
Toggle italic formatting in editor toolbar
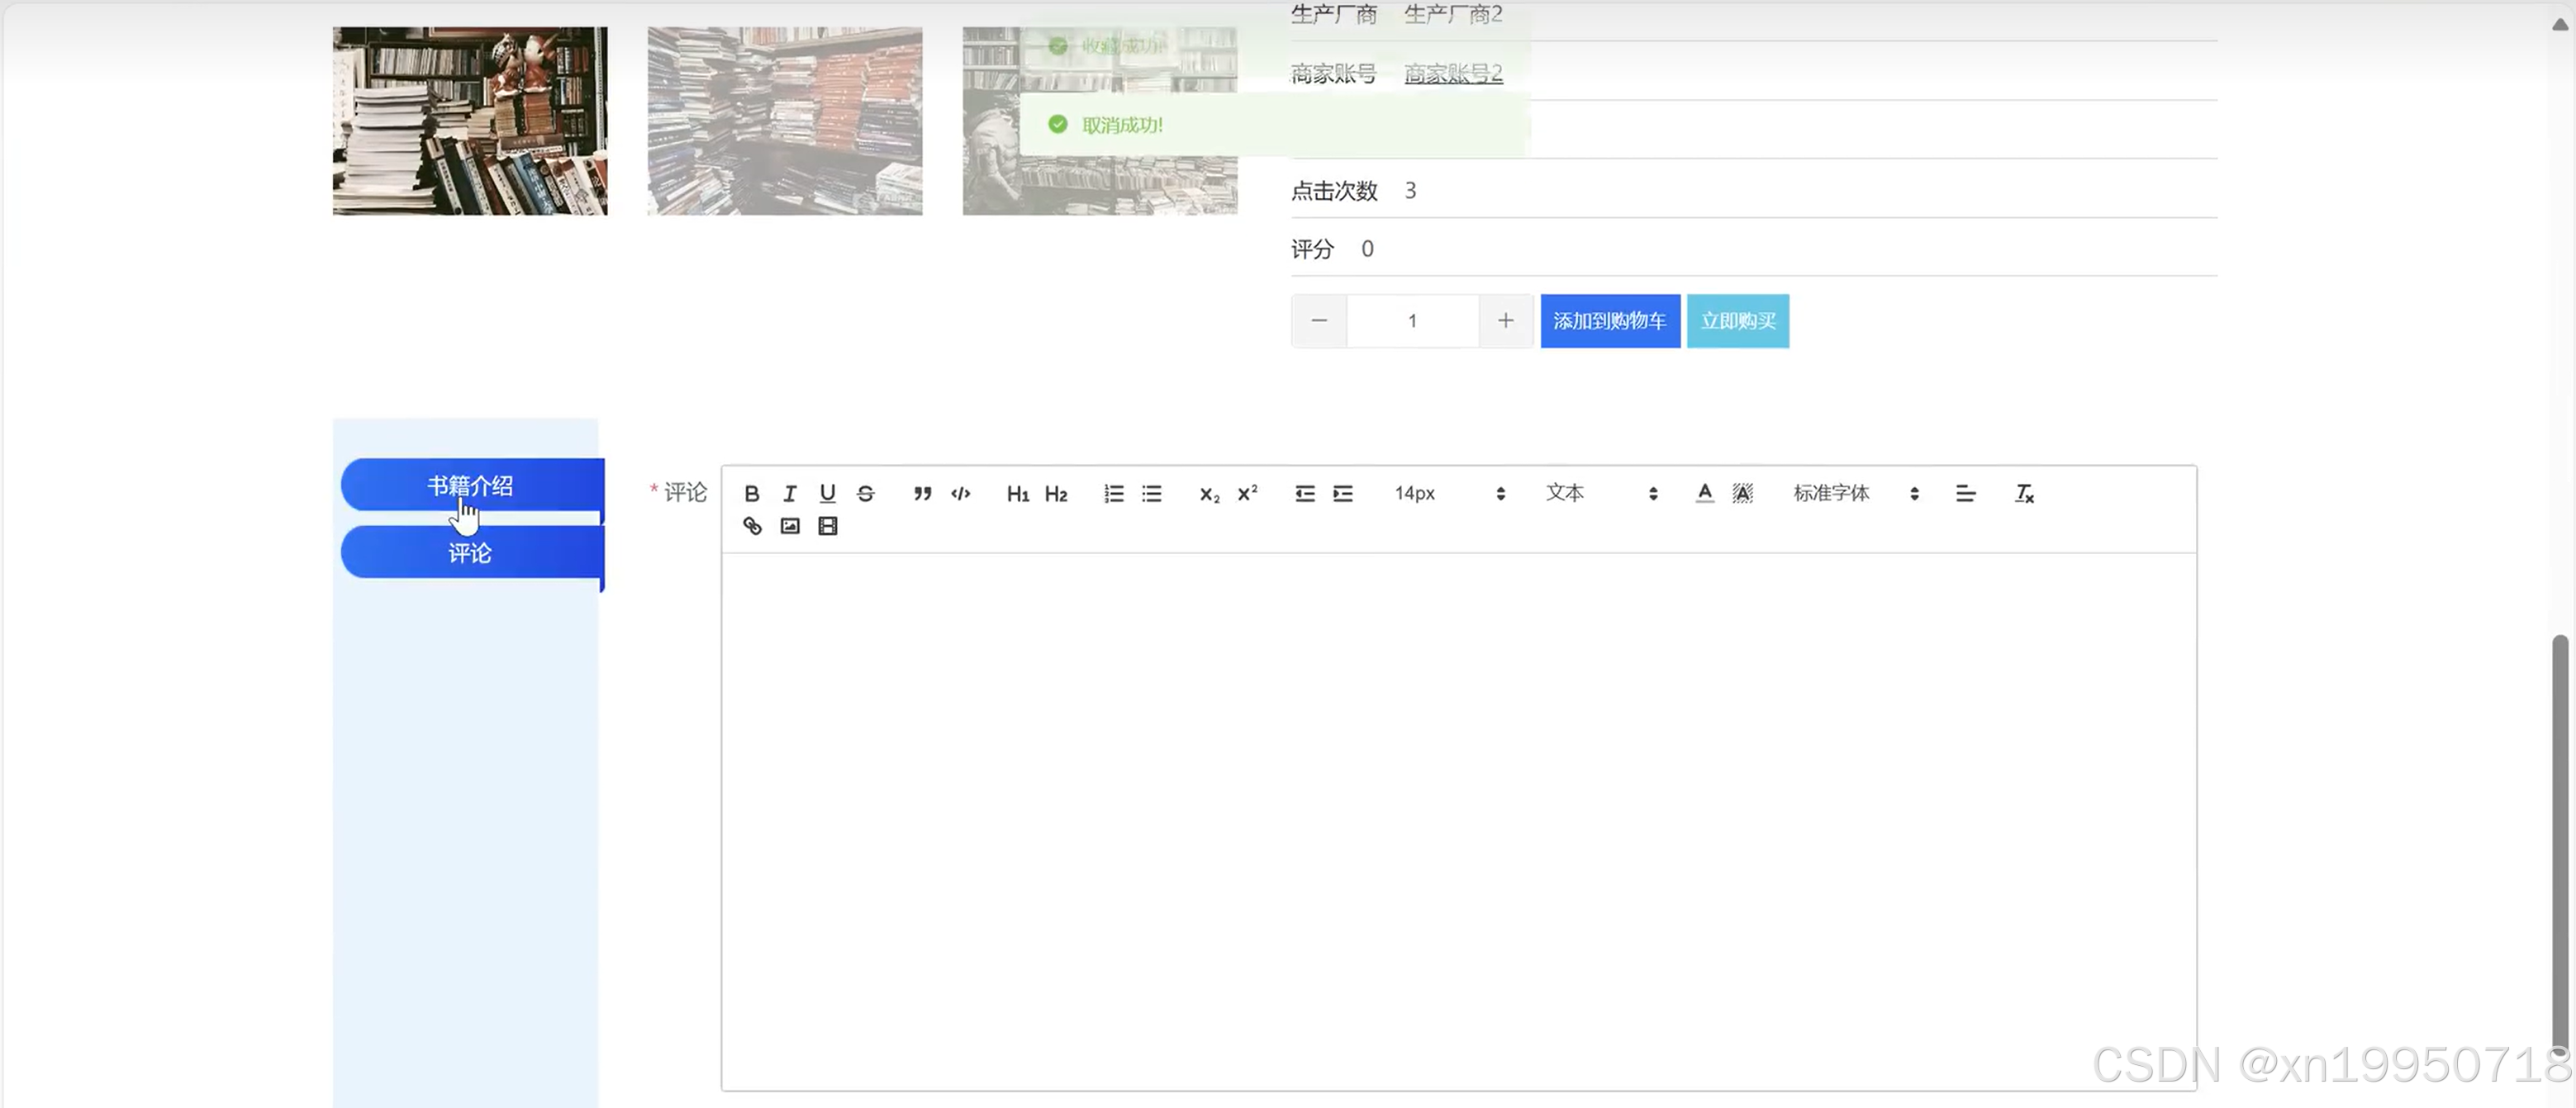790,494
